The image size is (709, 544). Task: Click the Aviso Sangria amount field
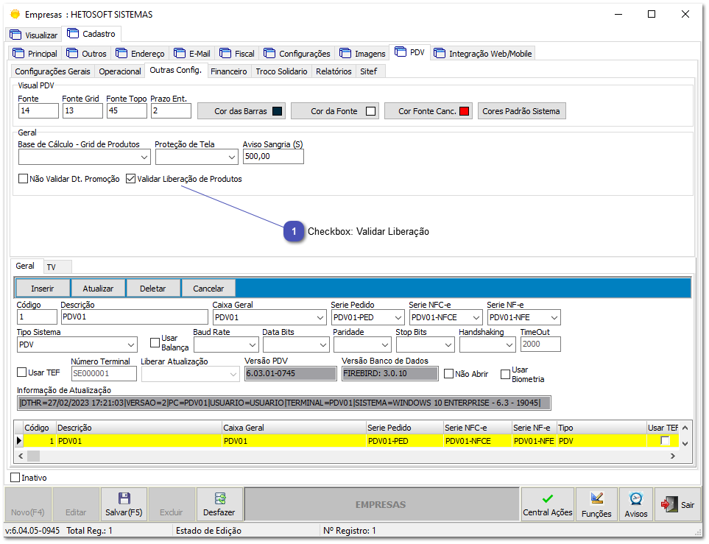tap(272, 156)
